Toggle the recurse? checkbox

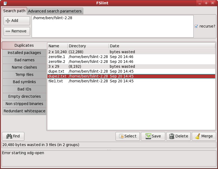(x=196, y=26)
